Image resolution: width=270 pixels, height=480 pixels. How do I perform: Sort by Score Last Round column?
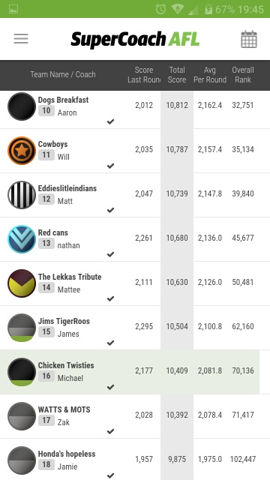[x=144, y=75]
